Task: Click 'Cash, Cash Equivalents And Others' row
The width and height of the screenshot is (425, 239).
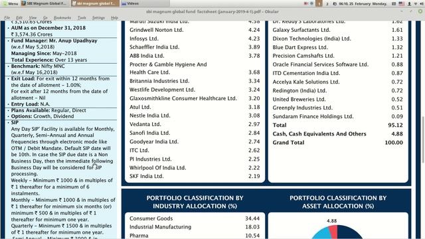Action: [x=338, y=133]
